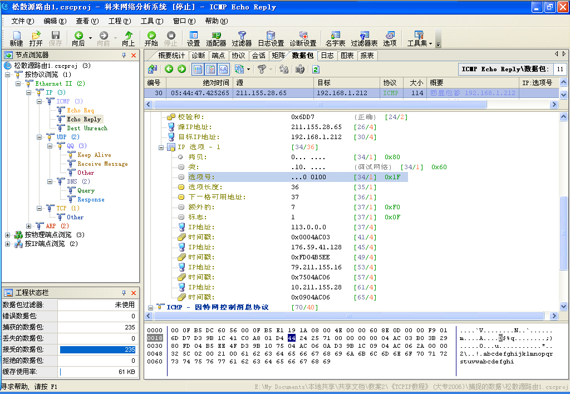570x394 pixels.
Task: Toggle the hex data pane view button
Action: pyautogui.click(x=223, y=69)
